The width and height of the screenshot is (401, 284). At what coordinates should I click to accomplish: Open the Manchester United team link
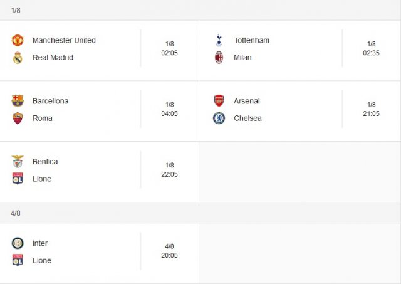64,40
